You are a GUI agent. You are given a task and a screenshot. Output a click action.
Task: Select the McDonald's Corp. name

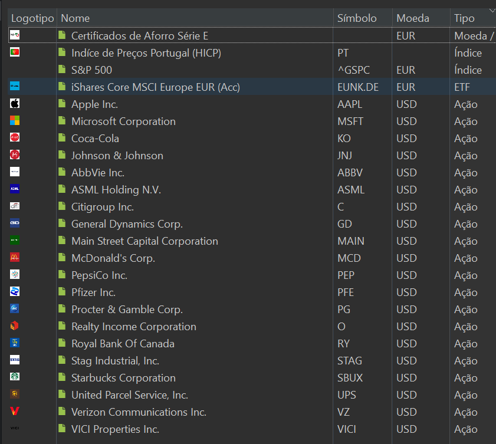pos(113,258)
